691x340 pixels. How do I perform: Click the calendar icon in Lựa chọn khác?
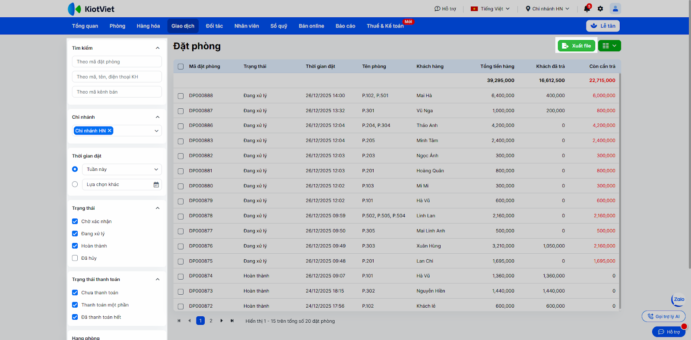tap(156, 185)
